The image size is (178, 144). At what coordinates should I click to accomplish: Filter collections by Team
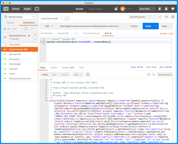[x=14, y=29]
